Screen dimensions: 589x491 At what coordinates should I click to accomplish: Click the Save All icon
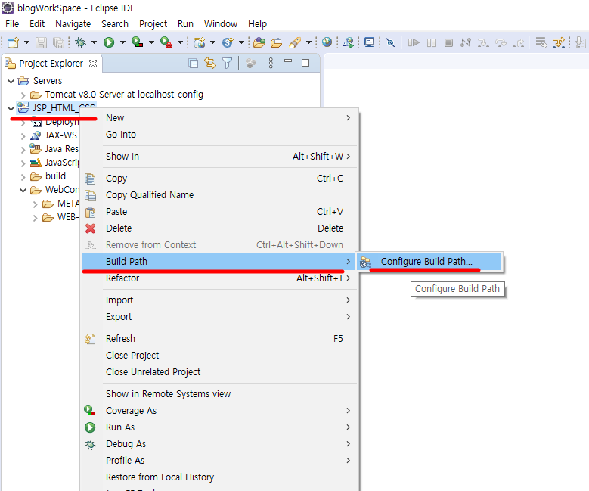click(59, 42)
